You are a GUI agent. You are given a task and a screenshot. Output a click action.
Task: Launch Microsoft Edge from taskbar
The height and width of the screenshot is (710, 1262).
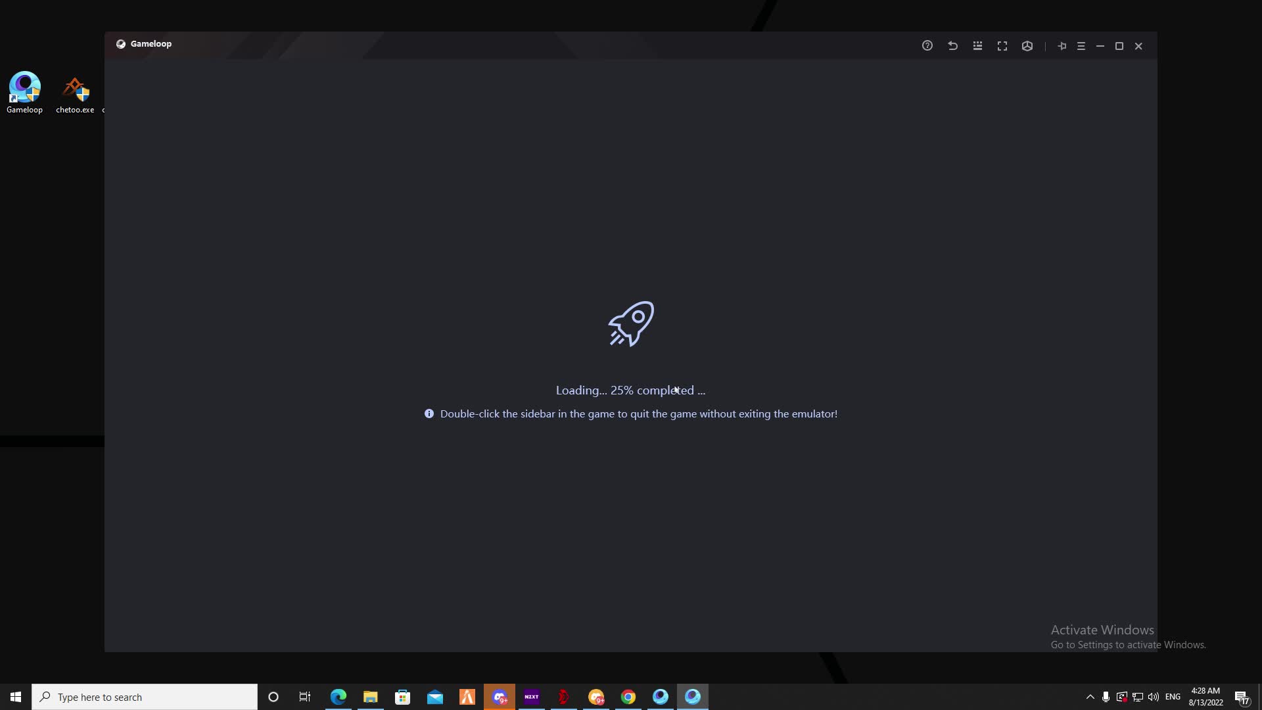pos(338,697)
